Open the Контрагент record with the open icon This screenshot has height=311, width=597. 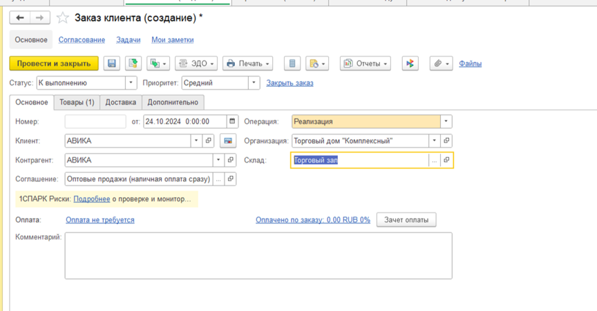230,160
